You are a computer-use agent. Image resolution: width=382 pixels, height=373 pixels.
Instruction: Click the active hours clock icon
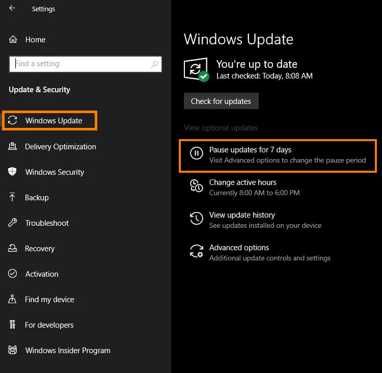click(x=197, y=186)
